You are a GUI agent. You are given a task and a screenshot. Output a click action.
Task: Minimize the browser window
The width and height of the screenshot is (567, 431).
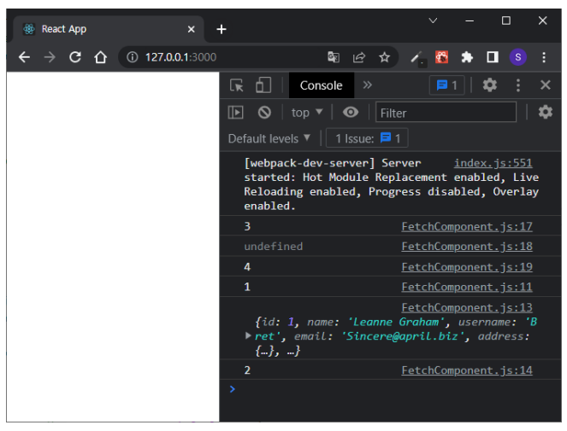point(470,21)
